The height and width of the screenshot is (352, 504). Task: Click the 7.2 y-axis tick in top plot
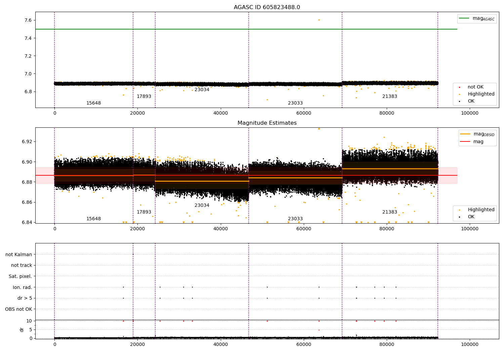28,56
